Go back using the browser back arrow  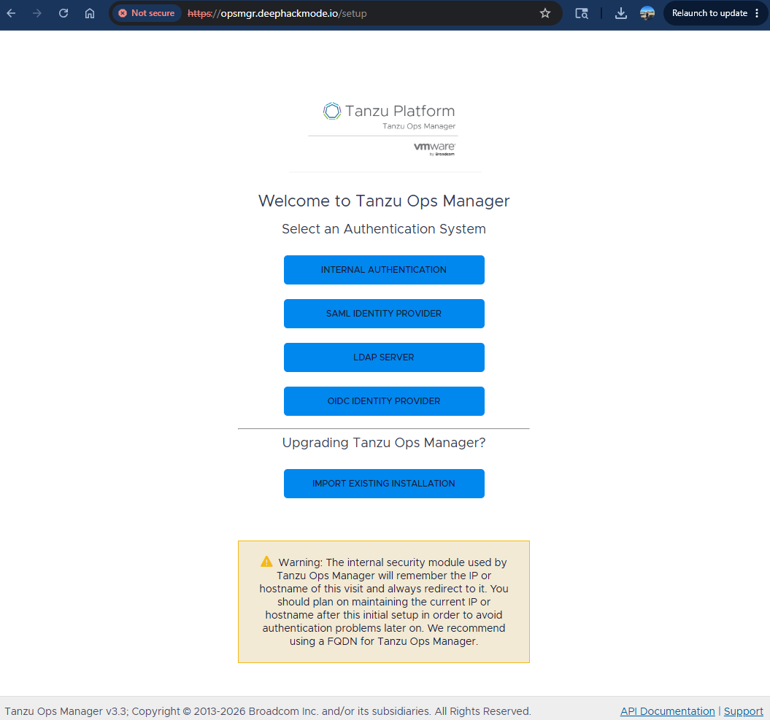11,13
